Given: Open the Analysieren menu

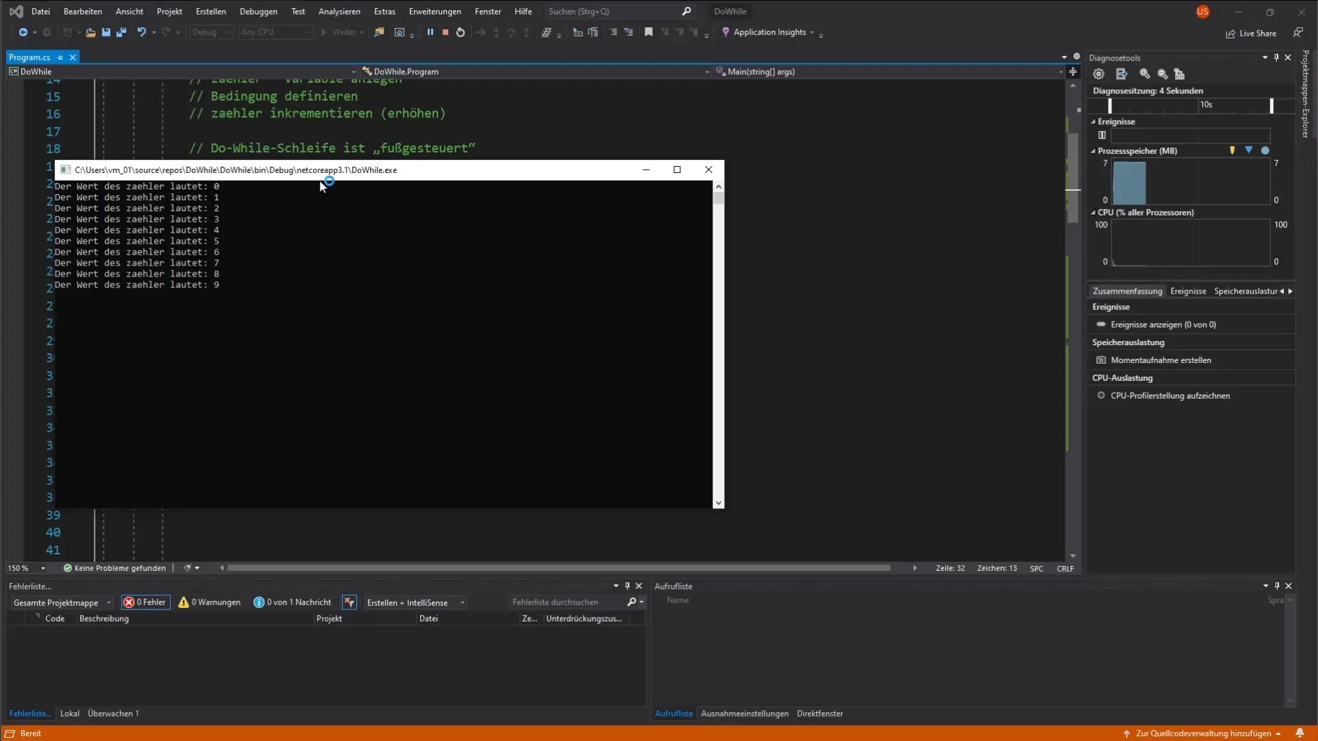Looking at the screenshot, I should tap(339, 12).
